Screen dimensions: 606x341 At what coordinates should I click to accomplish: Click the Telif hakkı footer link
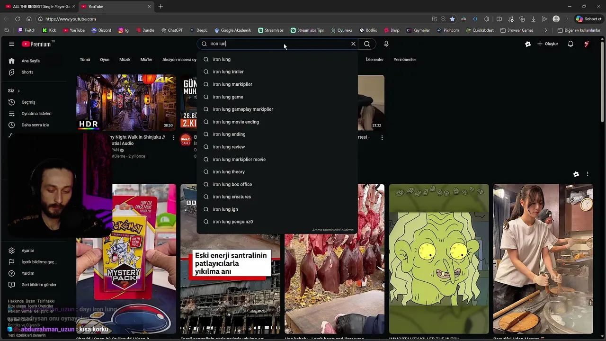[x=46, y=301]
